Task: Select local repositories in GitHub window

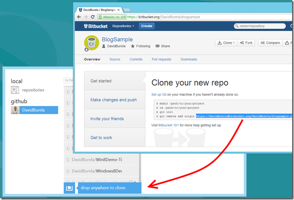Action: 27,90
